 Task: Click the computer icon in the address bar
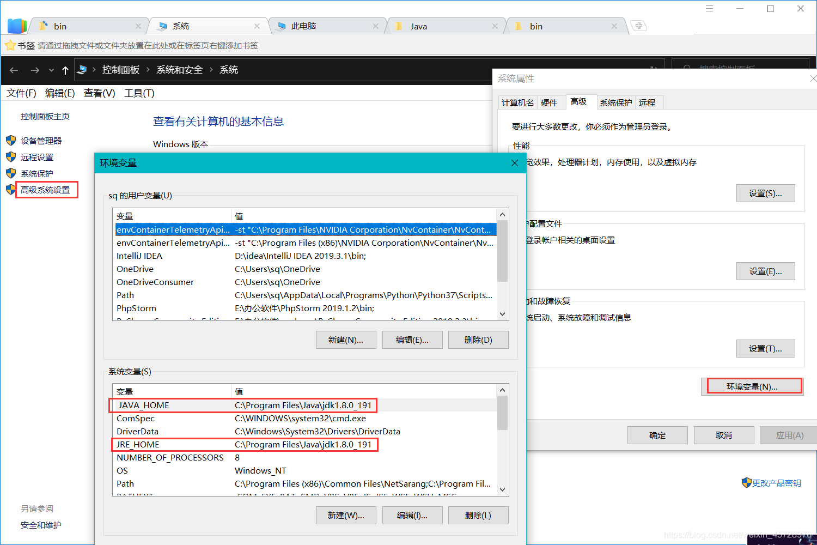(82, 69)
